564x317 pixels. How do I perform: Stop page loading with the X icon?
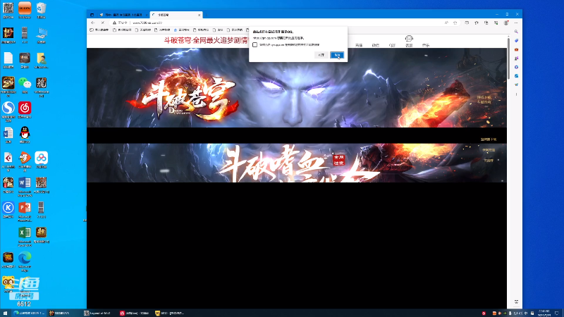pos(102,23)
